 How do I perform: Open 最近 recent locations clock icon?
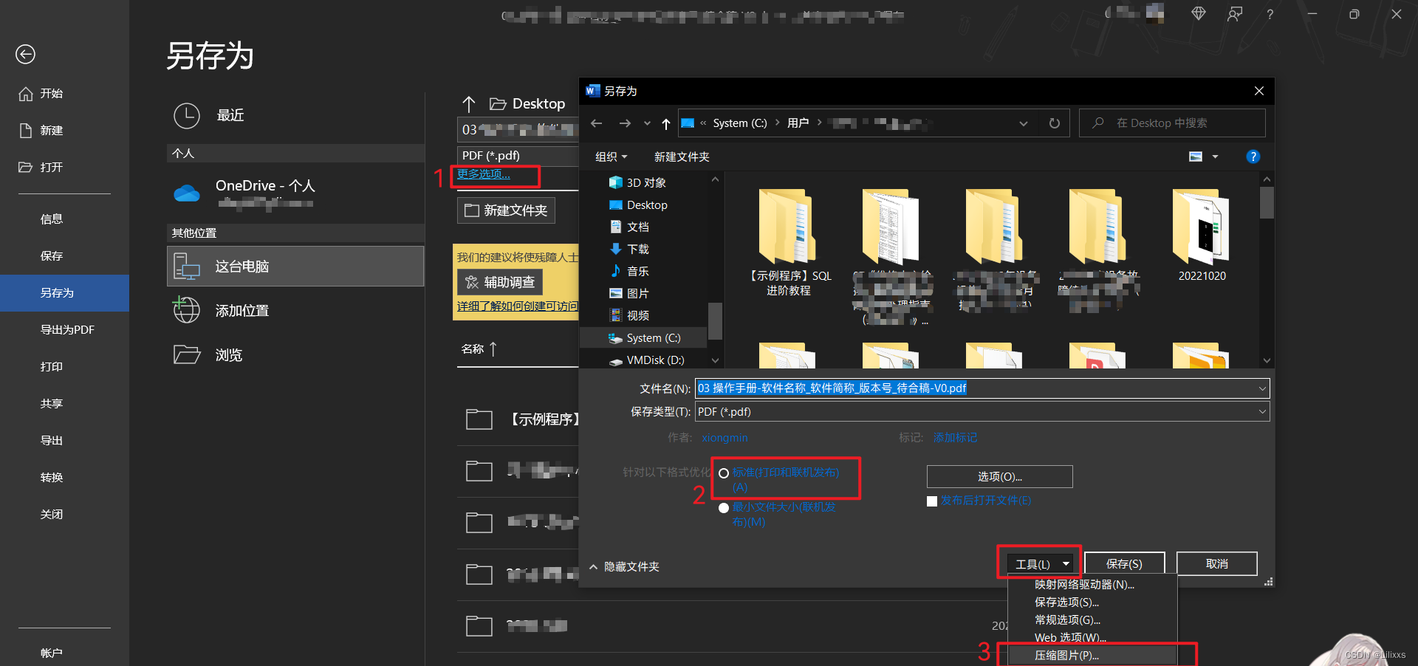[187, 116]
